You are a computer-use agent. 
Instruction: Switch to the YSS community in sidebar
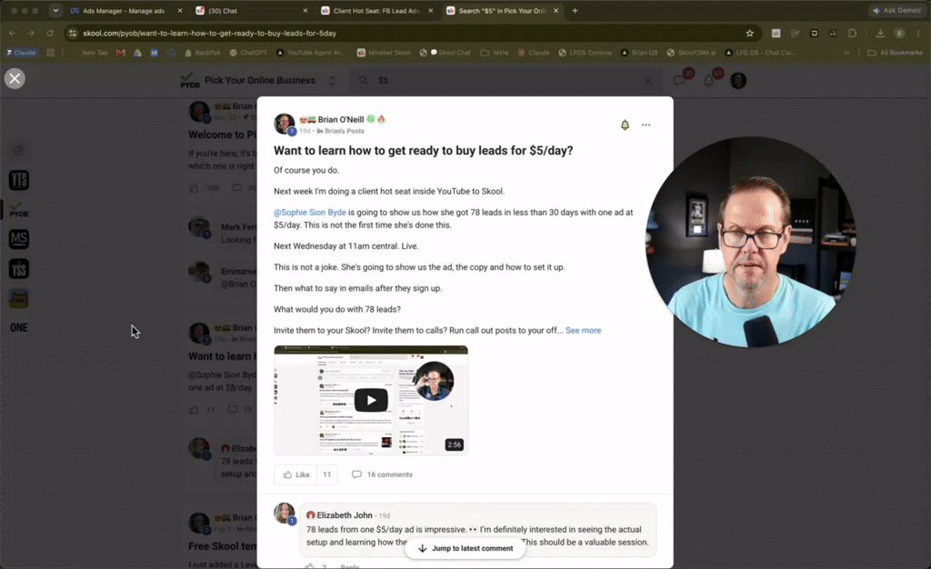click(19, 269)
